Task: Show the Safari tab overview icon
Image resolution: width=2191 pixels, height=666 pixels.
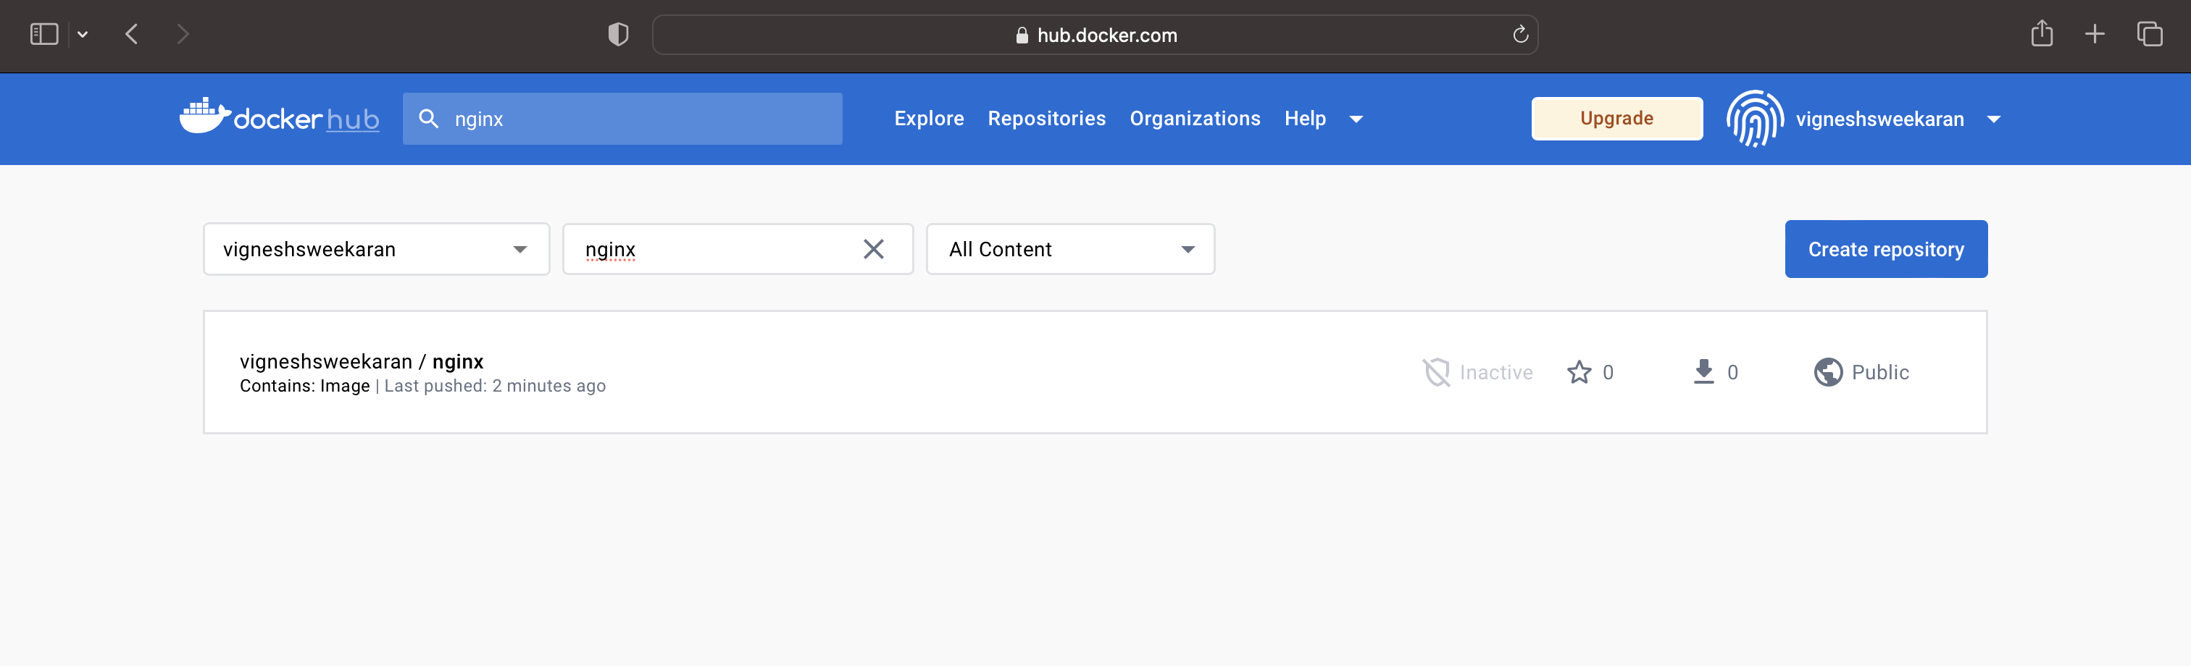Action: click(2149, 34)
